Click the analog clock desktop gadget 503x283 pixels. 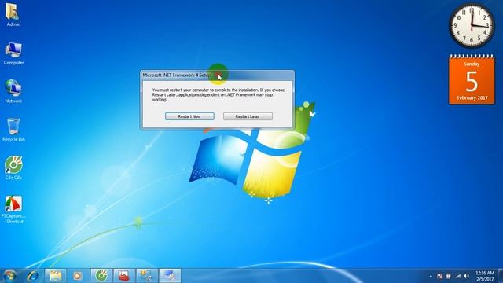(472, 26)
